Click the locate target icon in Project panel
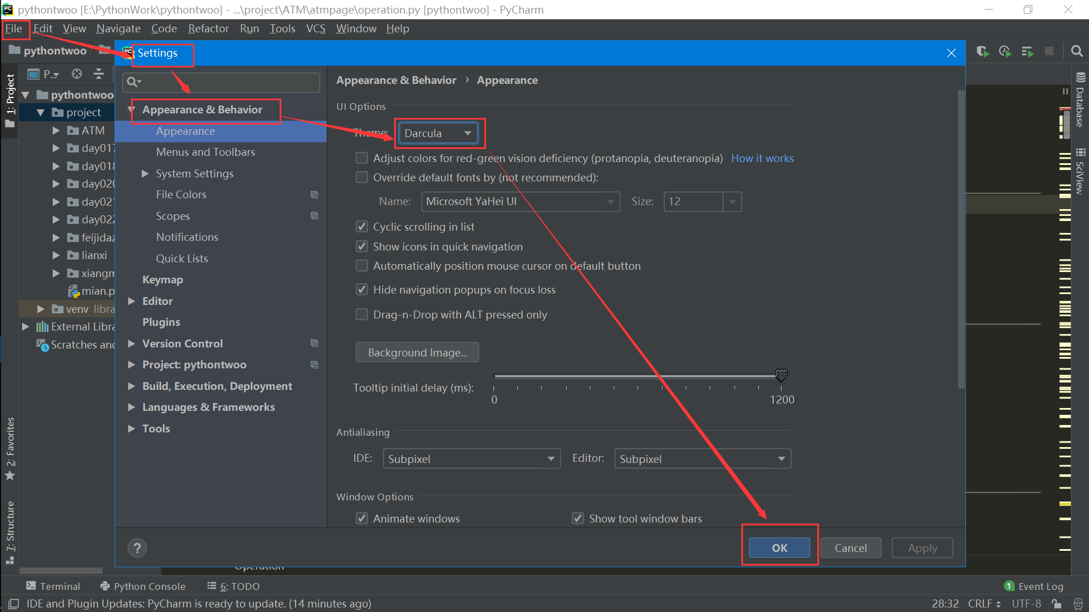Image resolution: width=1089 pixels, height=612 pixels. click(x=77, y=74)
